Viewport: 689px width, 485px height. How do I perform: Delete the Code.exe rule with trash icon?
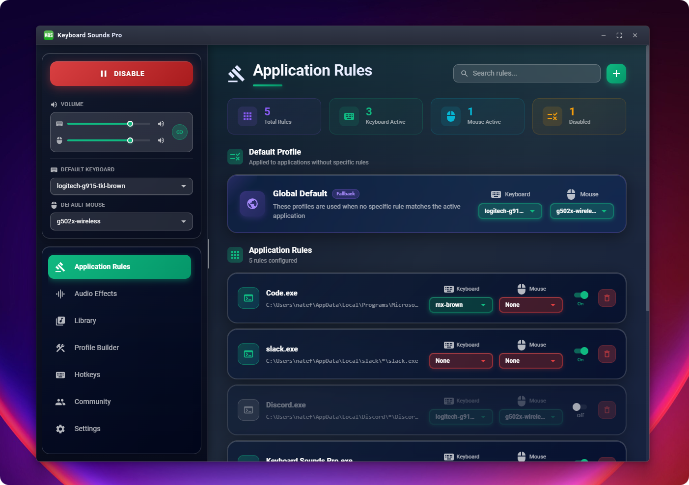coord(606,298)
